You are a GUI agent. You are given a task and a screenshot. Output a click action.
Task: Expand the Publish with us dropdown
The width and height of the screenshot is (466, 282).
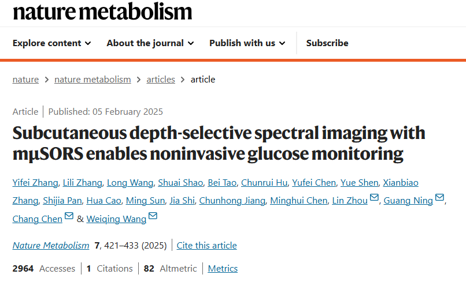247,43
